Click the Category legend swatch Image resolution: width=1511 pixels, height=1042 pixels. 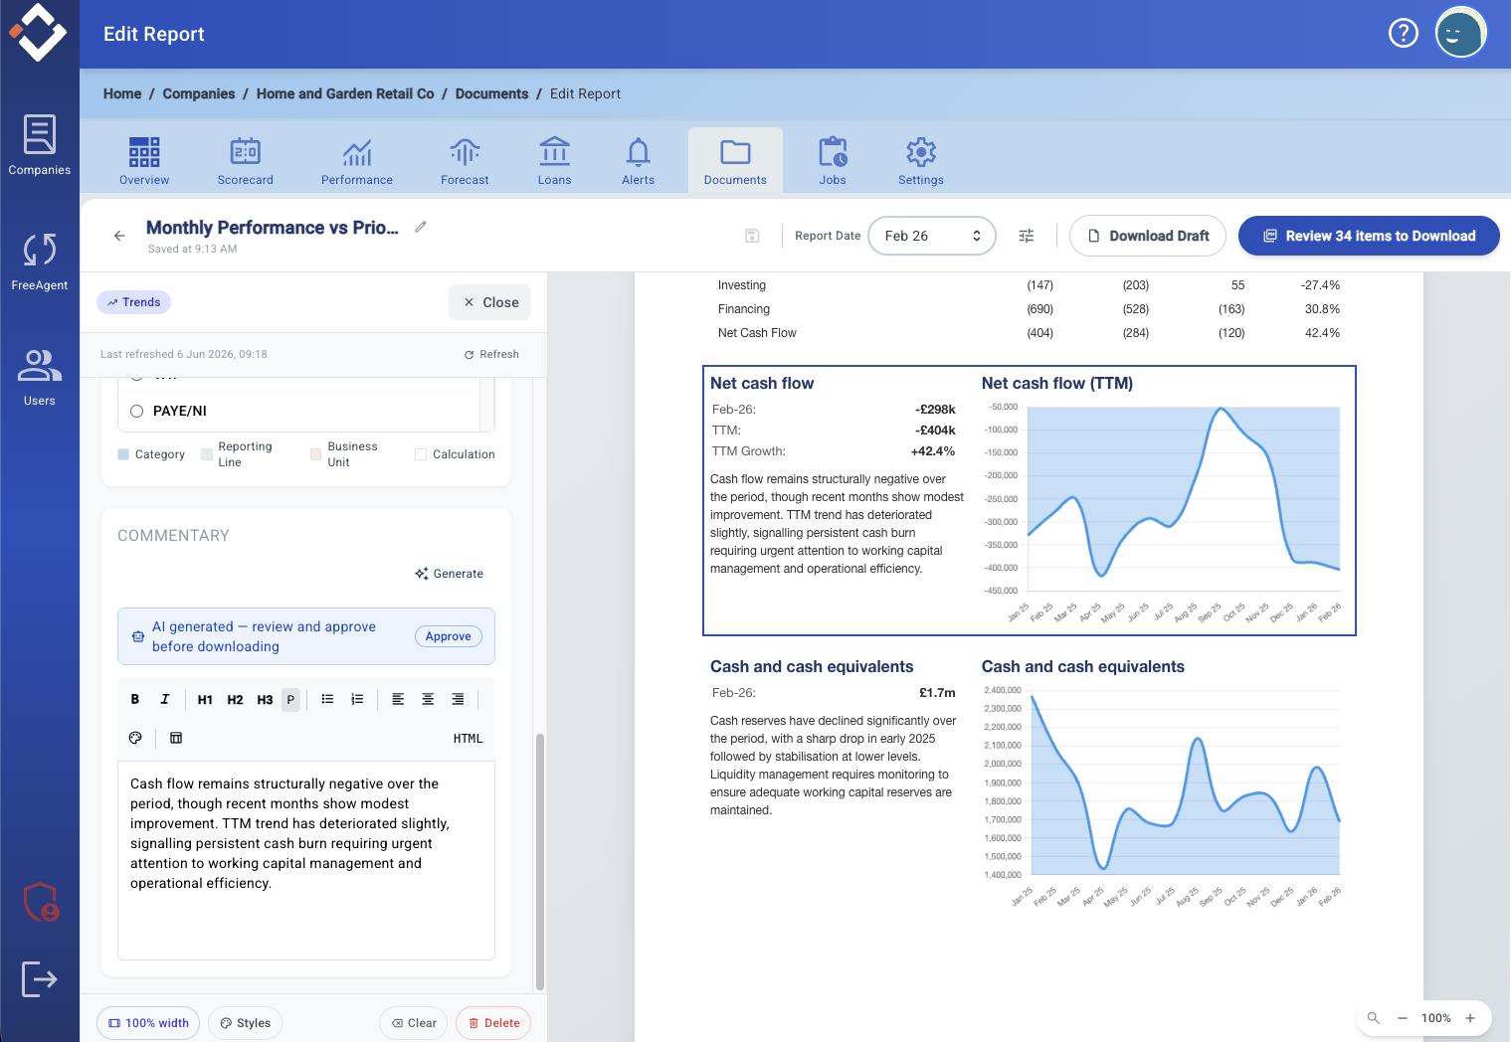[123, 454]
